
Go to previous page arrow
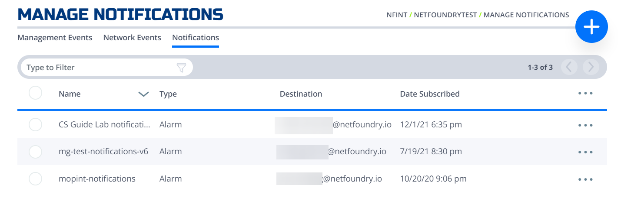[x=569, y=67]
